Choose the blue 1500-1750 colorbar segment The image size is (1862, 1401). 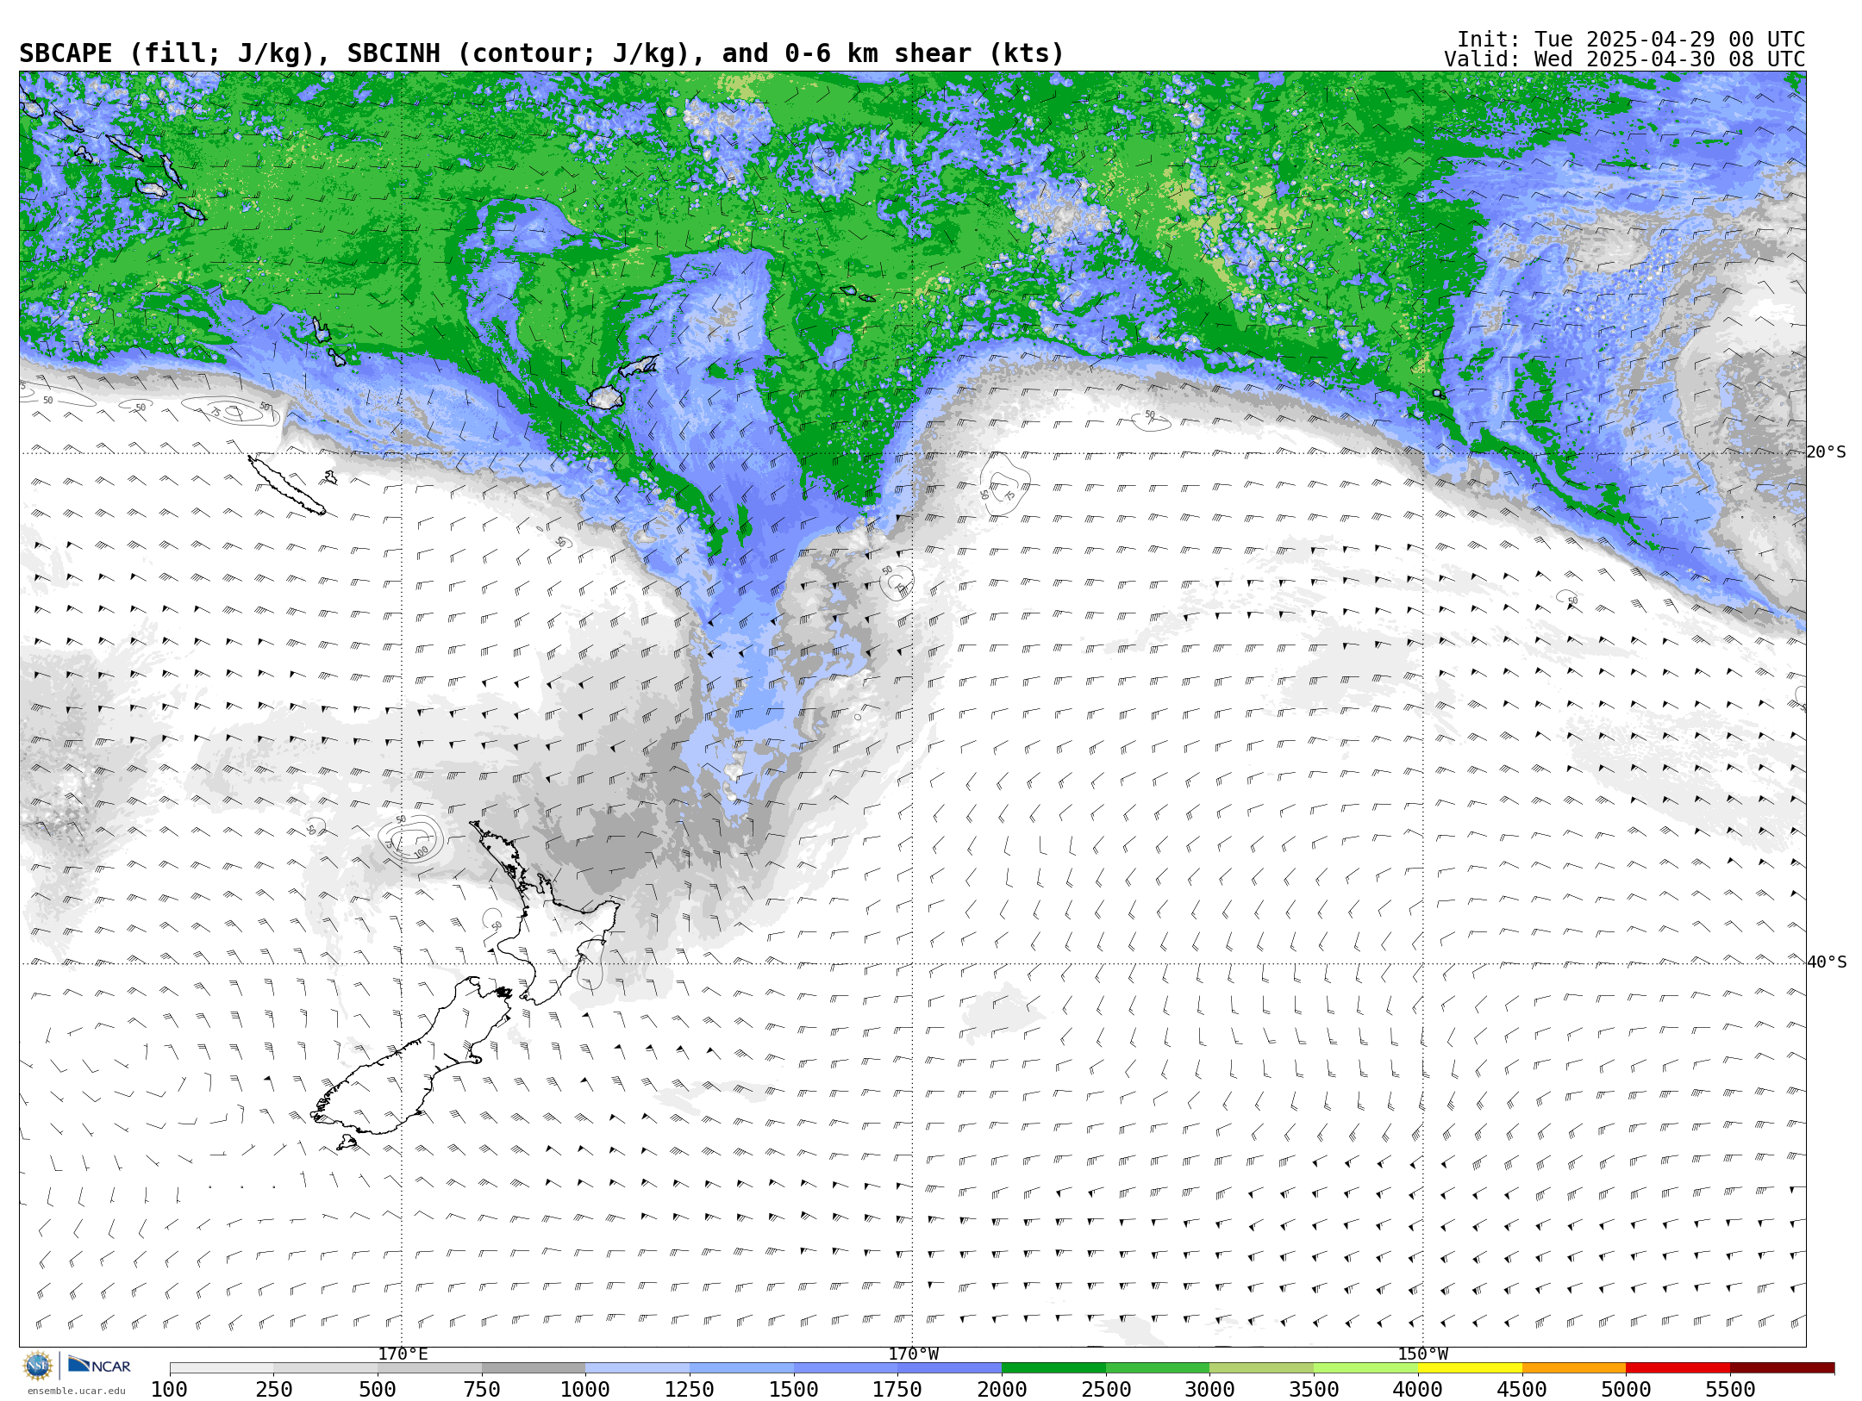click(x=846, y=1368)
